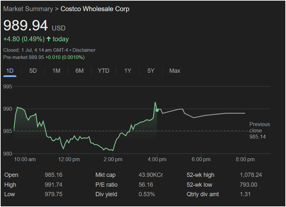Click the 980 y-axis label

click(x=8, y=154)
